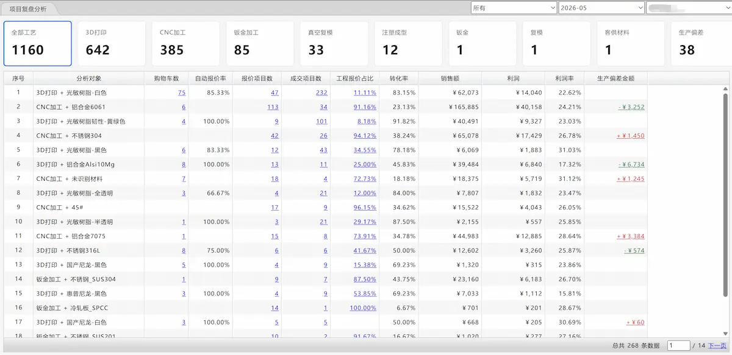Open the -¥3,252 deviation link
This screenshot has height=355, width=732.
631,107
